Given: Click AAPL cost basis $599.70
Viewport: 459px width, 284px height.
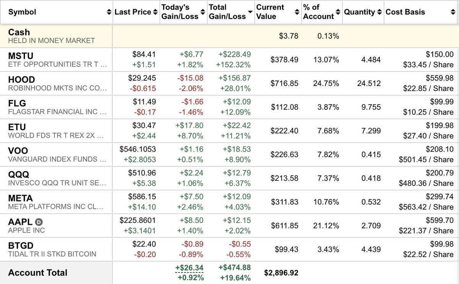Looking at the screenshot, I should tap(440, 221).
